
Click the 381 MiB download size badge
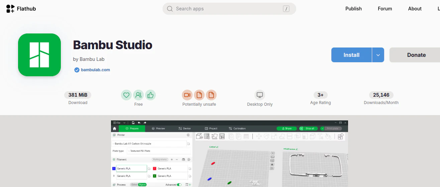click(x=78, y=95)
